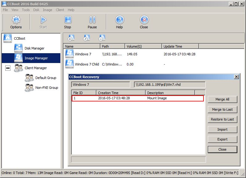The height and width of the screenshot is (178, 246).
Task: Click the volume value 149.05
Action: [132, 54]
